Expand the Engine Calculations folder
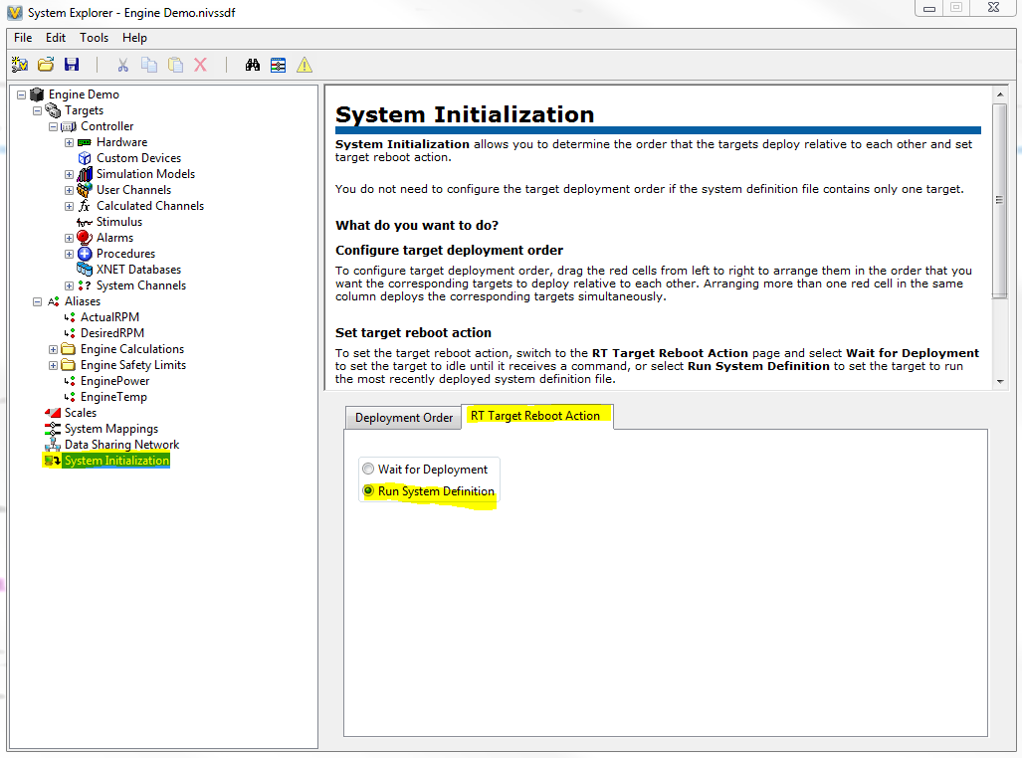The width and height of the screenshot is (1022, 758). coord(53,349)
